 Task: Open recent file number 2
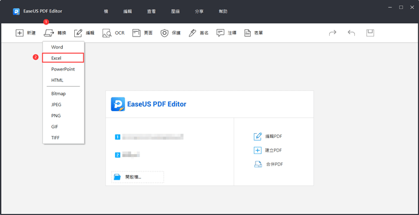[x=127, y=155]
